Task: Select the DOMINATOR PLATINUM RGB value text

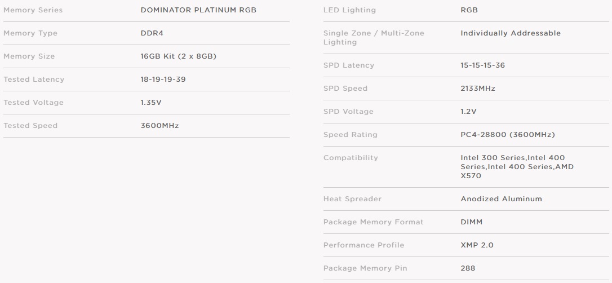Action: [x=198, y=10]
